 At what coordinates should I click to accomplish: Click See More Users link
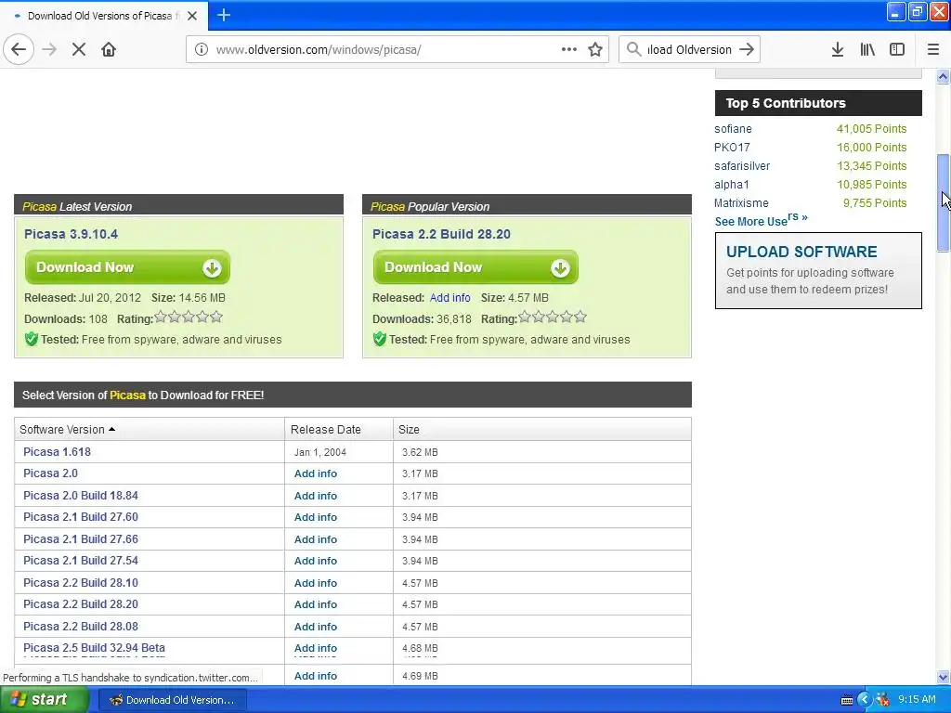tap(762, 219)
